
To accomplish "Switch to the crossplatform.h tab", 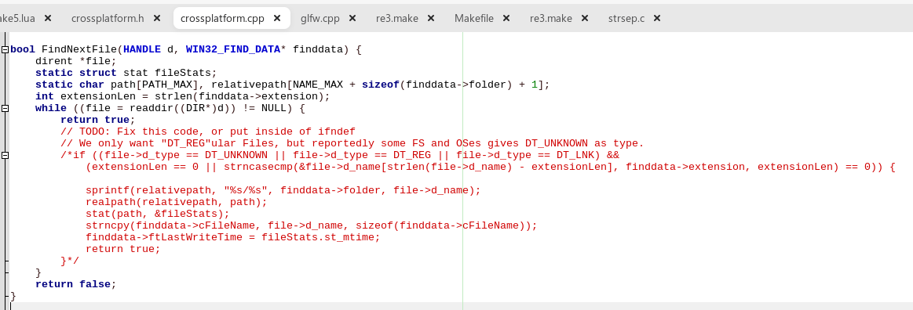I will pos(108,18).
